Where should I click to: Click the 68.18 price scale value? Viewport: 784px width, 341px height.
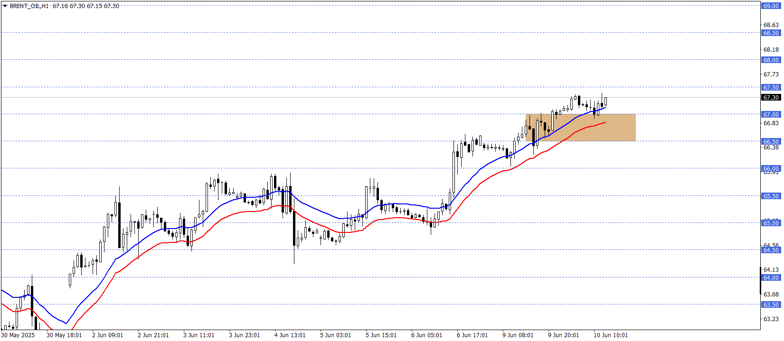(771, 49)
